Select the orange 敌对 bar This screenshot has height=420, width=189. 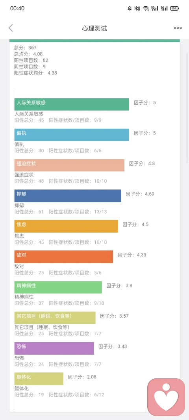point(64,257)
